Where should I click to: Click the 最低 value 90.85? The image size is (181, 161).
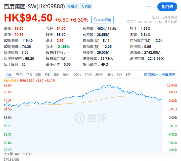pos(19,35)
